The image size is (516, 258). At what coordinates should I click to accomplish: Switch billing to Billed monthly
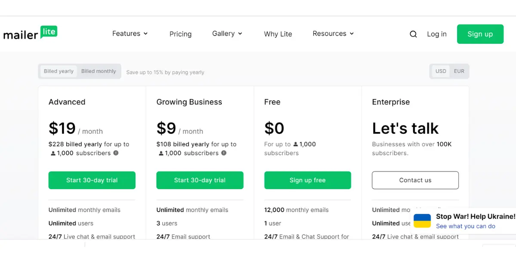(98, 71)
